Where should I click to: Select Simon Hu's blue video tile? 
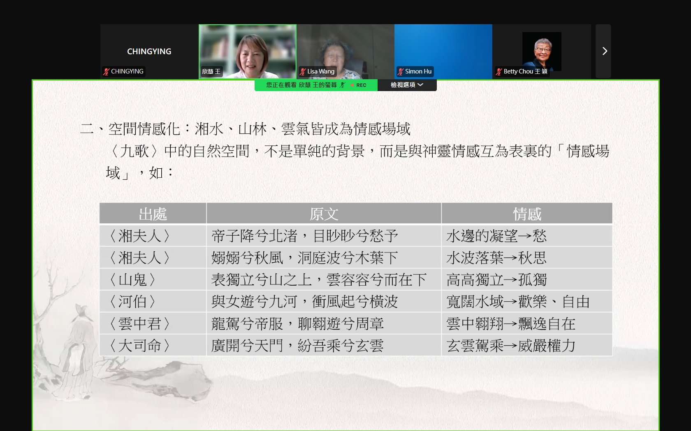point(443,51)
